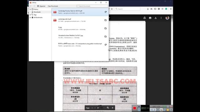Take screenshot with recorder camera icon
The width and height of the screenshot is (200, 112).
pos(139,106)
